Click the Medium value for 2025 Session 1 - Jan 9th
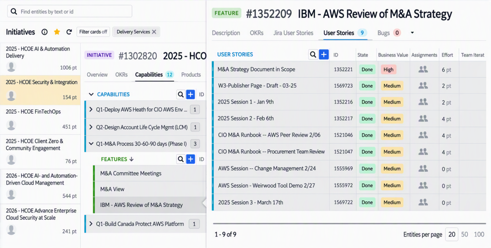 click(392, 102)
